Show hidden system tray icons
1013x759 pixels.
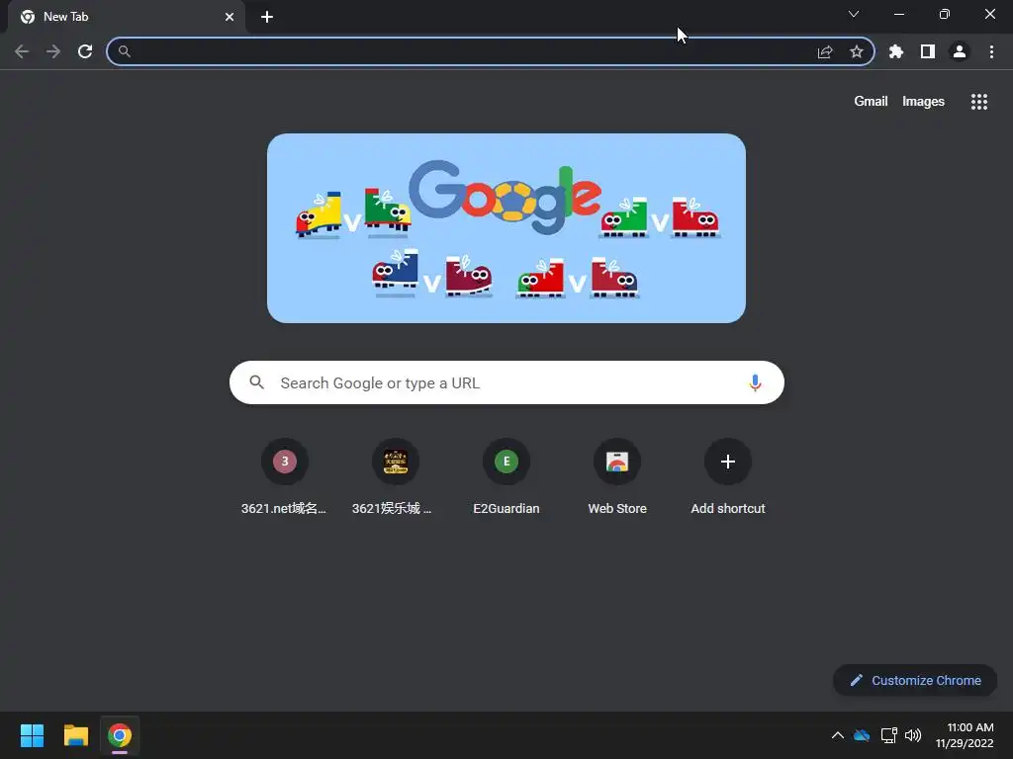[837, 735]
